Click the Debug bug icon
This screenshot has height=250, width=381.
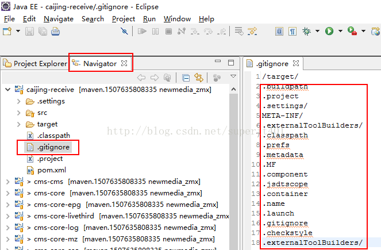[x=307, y=31]
